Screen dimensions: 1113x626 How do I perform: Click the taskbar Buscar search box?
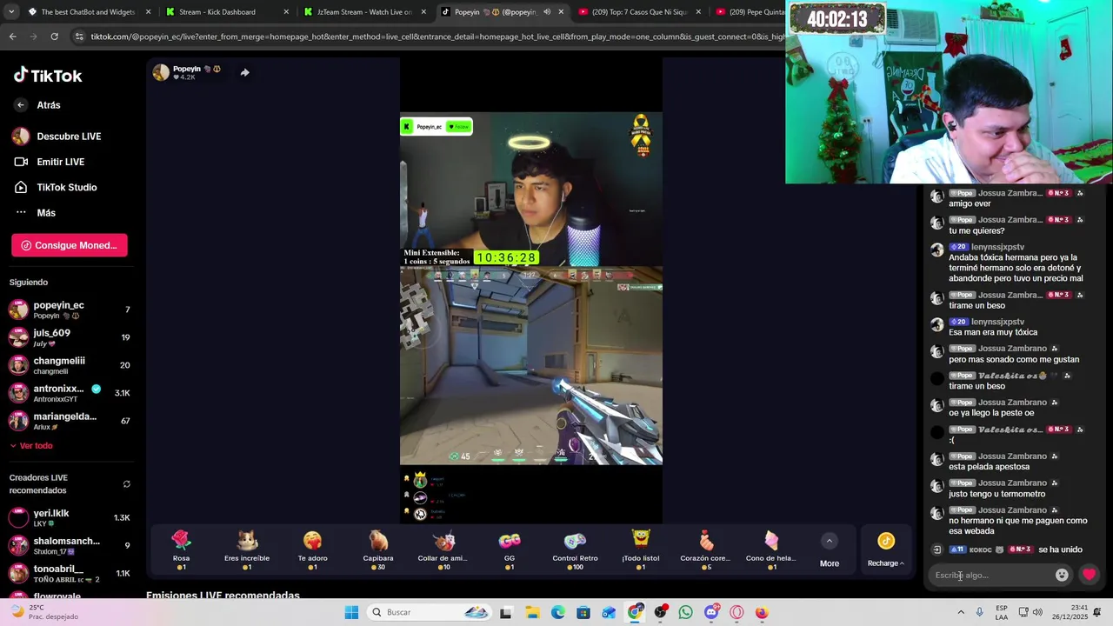pyautogui.click(x=430, y=612)
